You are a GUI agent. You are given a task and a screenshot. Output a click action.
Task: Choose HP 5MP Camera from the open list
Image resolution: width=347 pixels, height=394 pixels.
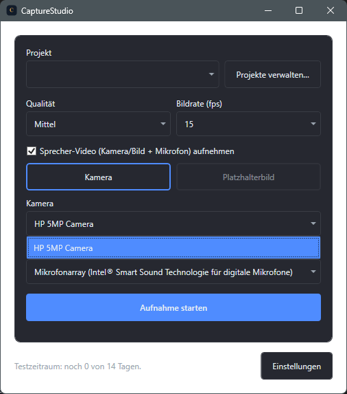pyautogui.click(x=173, y=248)
